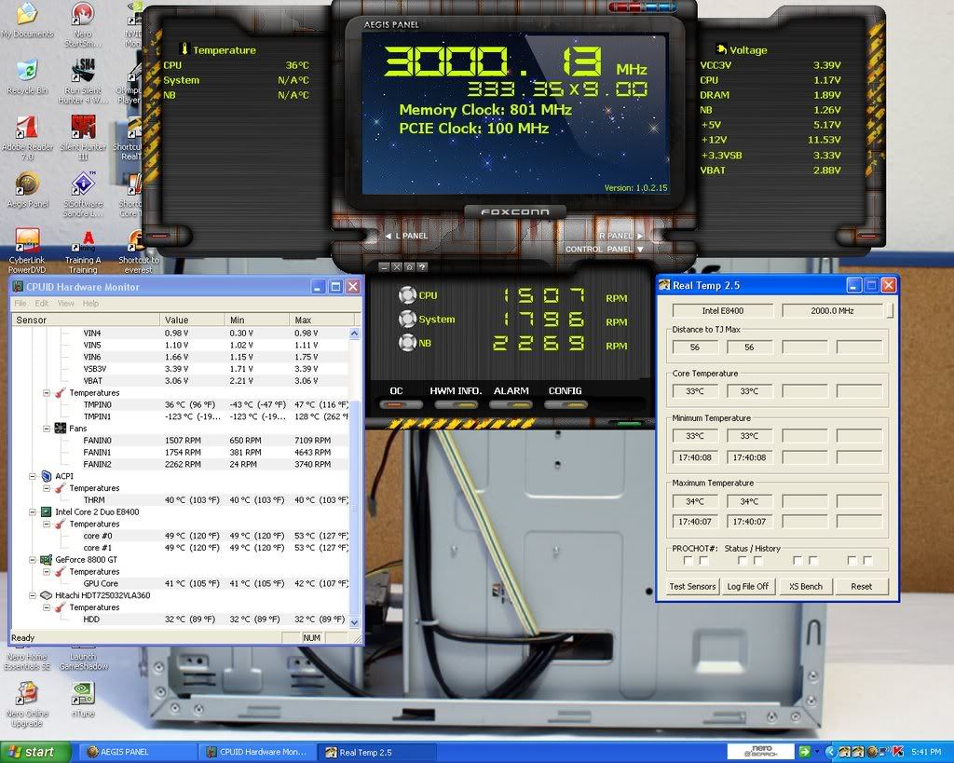Launch CyberLink PowerDVD shortcut

click(x=27, y=251)
